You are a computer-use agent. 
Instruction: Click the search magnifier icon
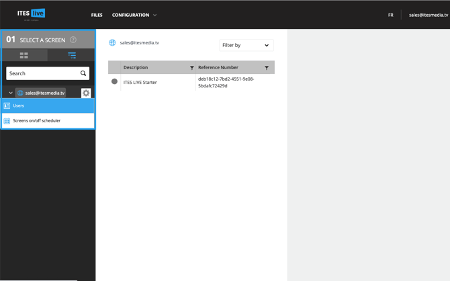[83, 73]
